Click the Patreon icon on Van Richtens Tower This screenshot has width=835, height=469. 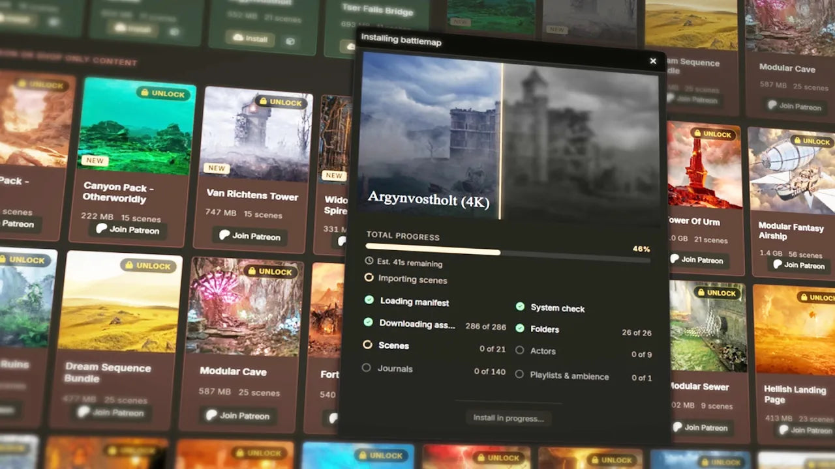click(224, 235)
